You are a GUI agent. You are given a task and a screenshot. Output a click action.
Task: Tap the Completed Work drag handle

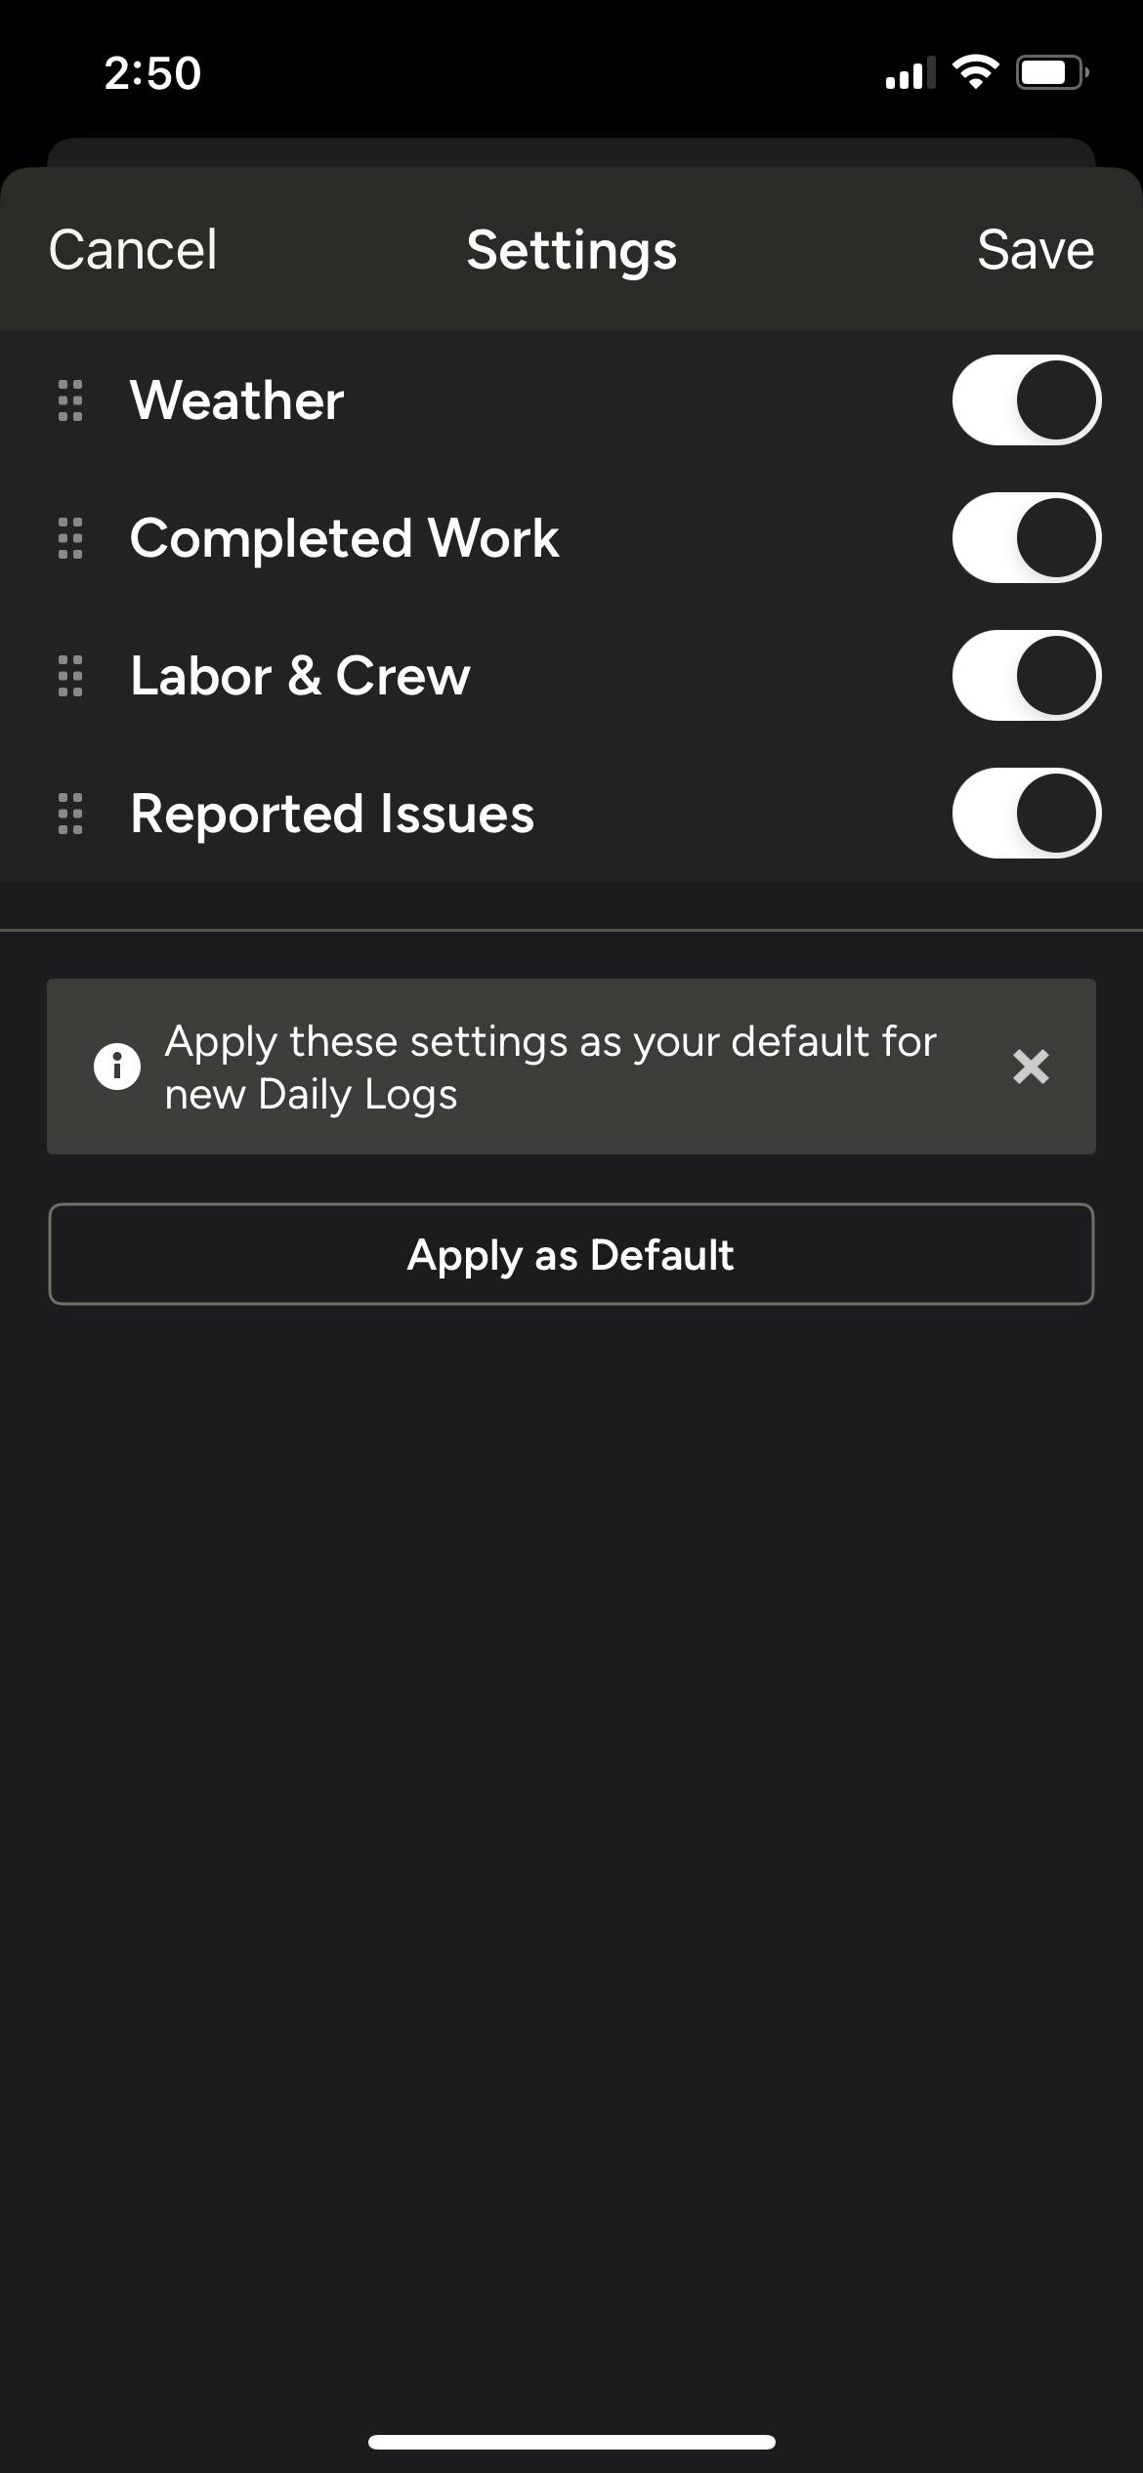click(x=70, y=538)
